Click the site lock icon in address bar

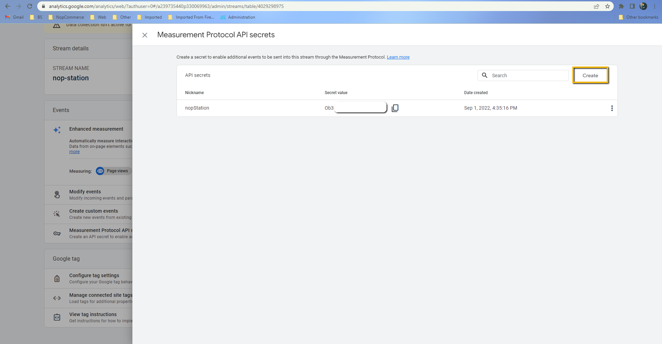43,6
